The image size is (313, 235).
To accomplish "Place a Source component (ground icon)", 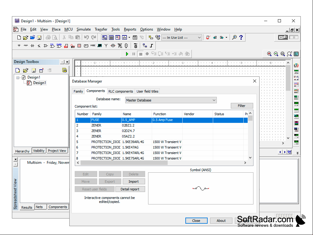I will coord(19,46).
